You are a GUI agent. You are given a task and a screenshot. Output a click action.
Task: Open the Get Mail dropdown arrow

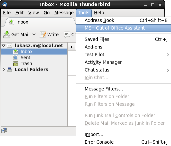click(x=34, y=35)
